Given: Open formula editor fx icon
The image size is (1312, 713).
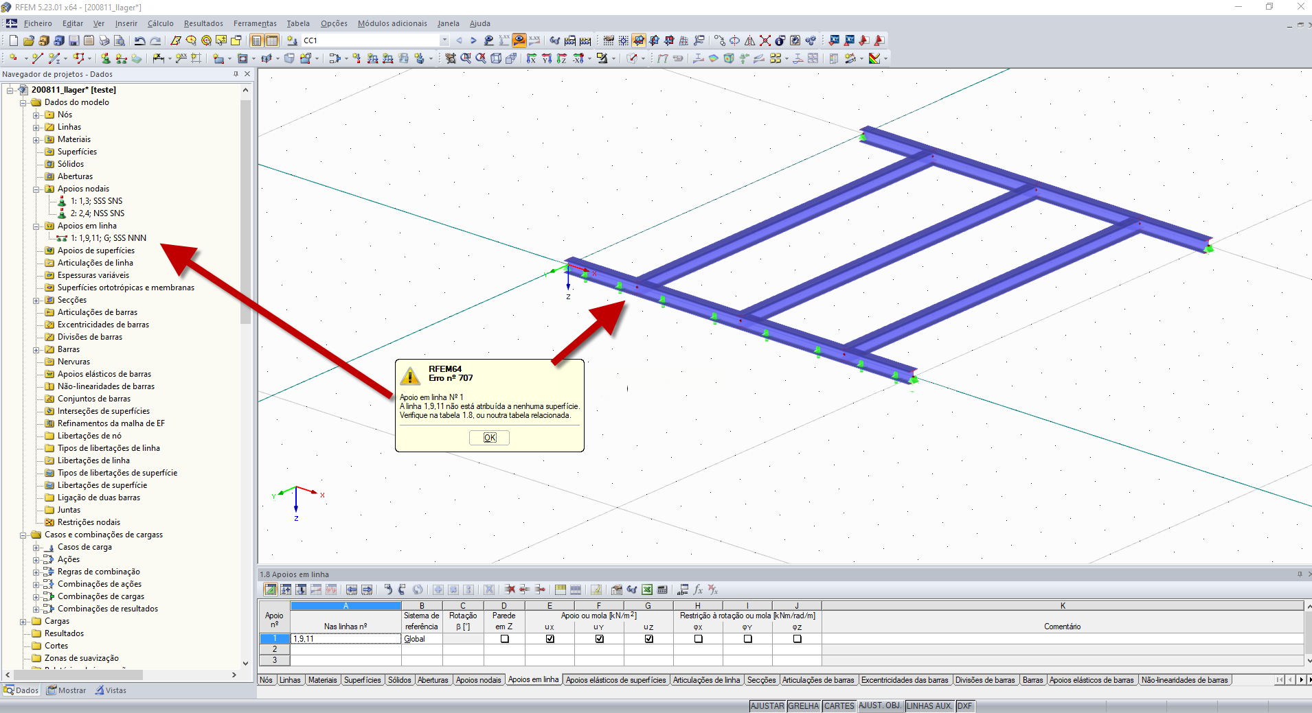Looking at the screenshot, I should pyautogui.click(x=698, y=589).
